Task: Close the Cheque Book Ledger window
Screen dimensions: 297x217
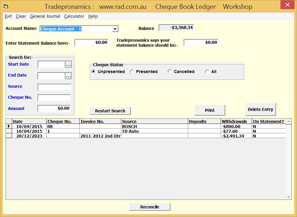Action: 287,5
